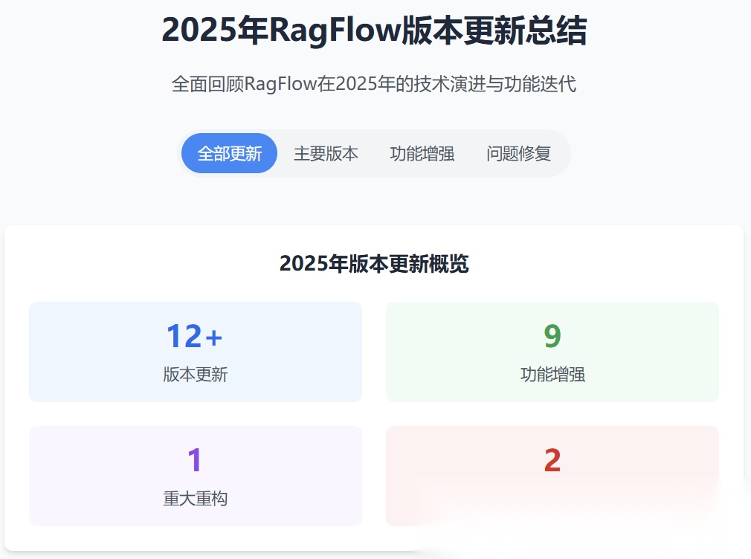Select the 全部更新 filter tab
This screenshot has width=751, height=559.
(x=230, y=153)
